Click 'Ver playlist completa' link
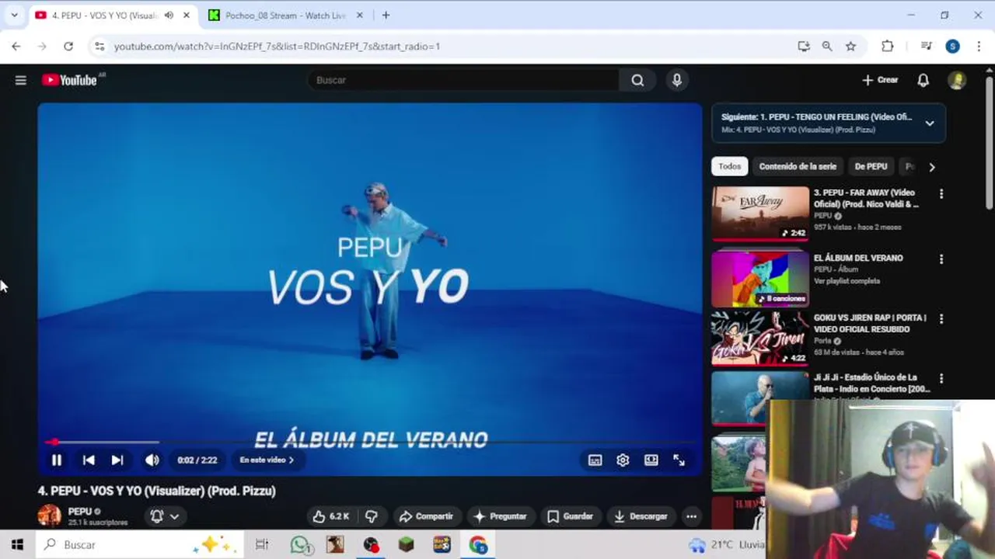 [x=847, y=281]
